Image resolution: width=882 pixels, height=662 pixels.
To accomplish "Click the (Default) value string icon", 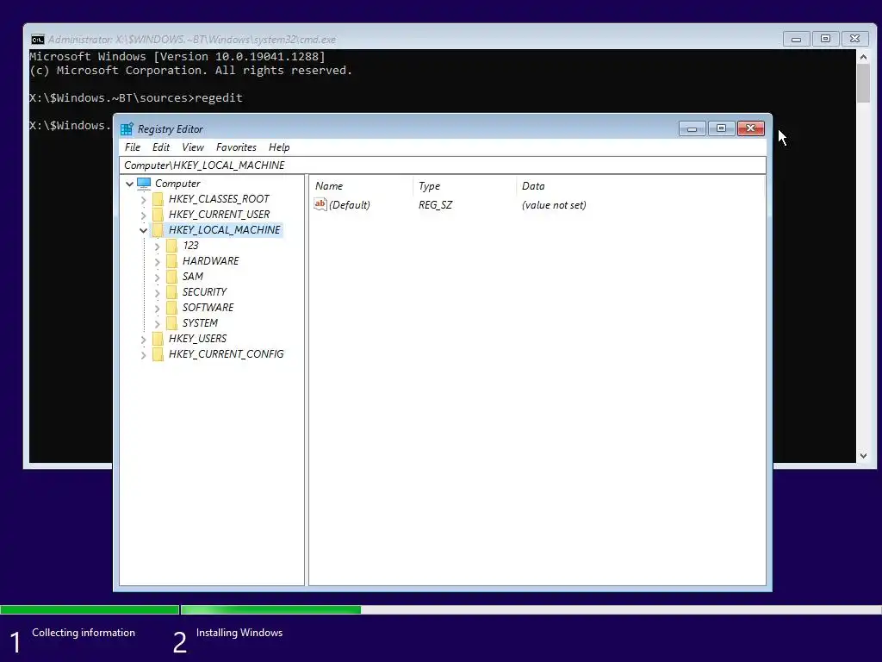I will pos(320,204).
